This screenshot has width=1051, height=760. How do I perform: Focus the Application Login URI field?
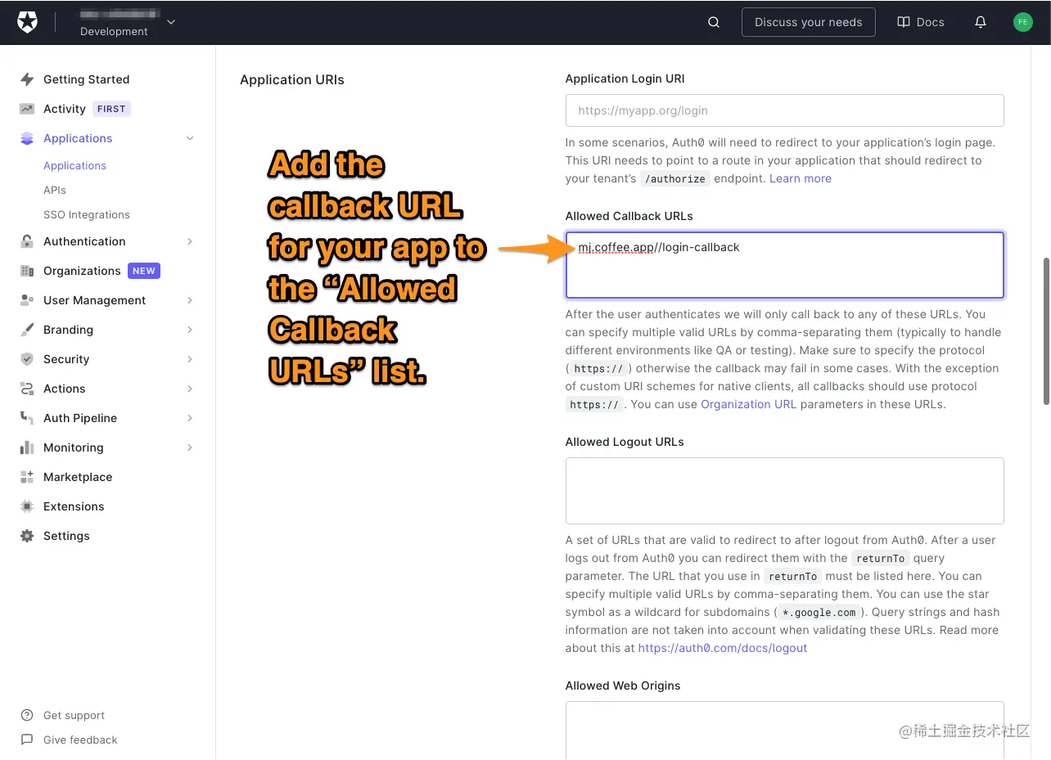click(x=784, y=110)
